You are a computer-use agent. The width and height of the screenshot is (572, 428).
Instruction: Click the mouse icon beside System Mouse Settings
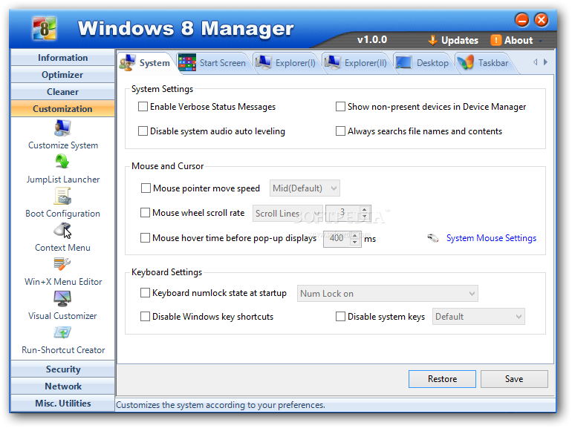[x=433, y=238]
